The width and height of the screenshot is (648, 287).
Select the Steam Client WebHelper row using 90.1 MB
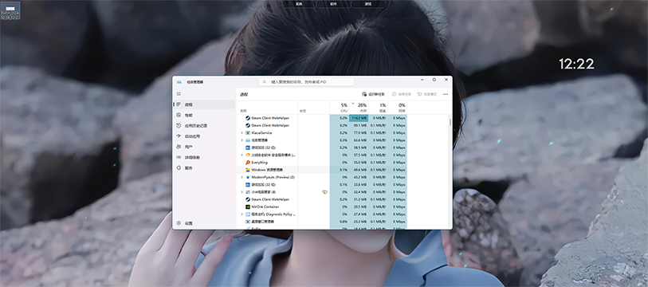point(322,125)
